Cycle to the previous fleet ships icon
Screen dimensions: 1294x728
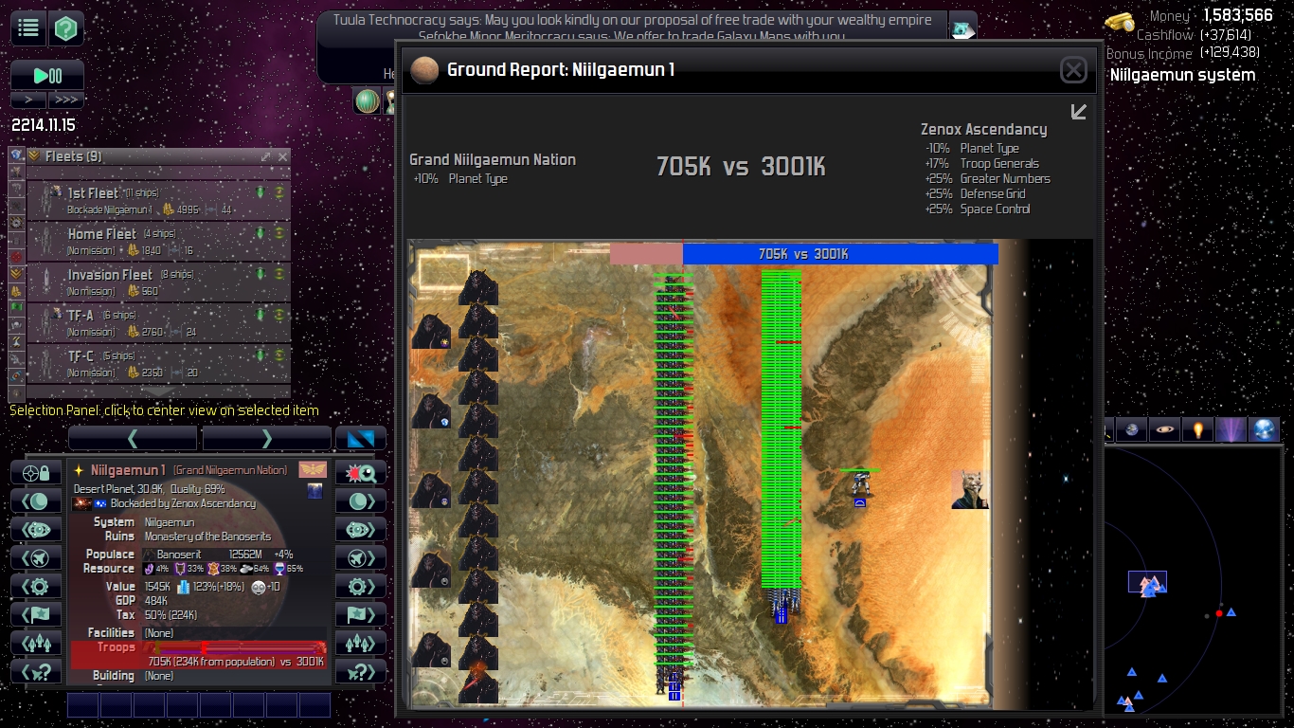tap(36, 644)
